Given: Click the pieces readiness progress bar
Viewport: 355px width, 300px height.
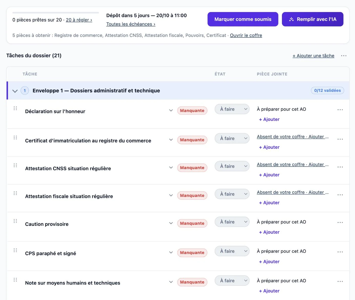Looking at the screenshot, I should [x=55, y=13].
